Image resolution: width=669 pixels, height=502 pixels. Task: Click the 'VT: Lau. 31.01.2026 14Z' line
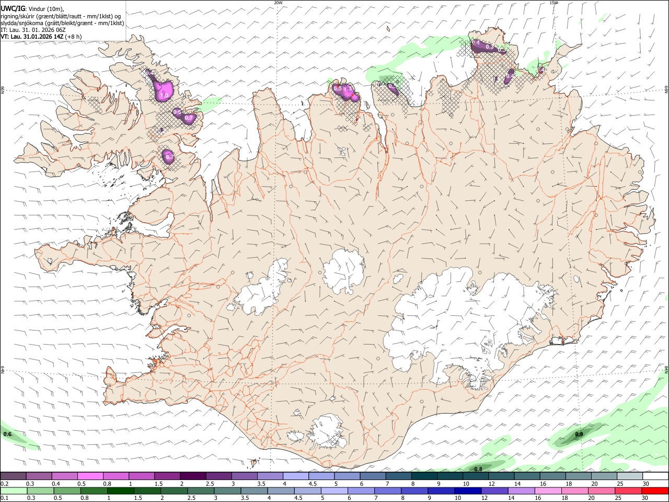coord(32,37)
